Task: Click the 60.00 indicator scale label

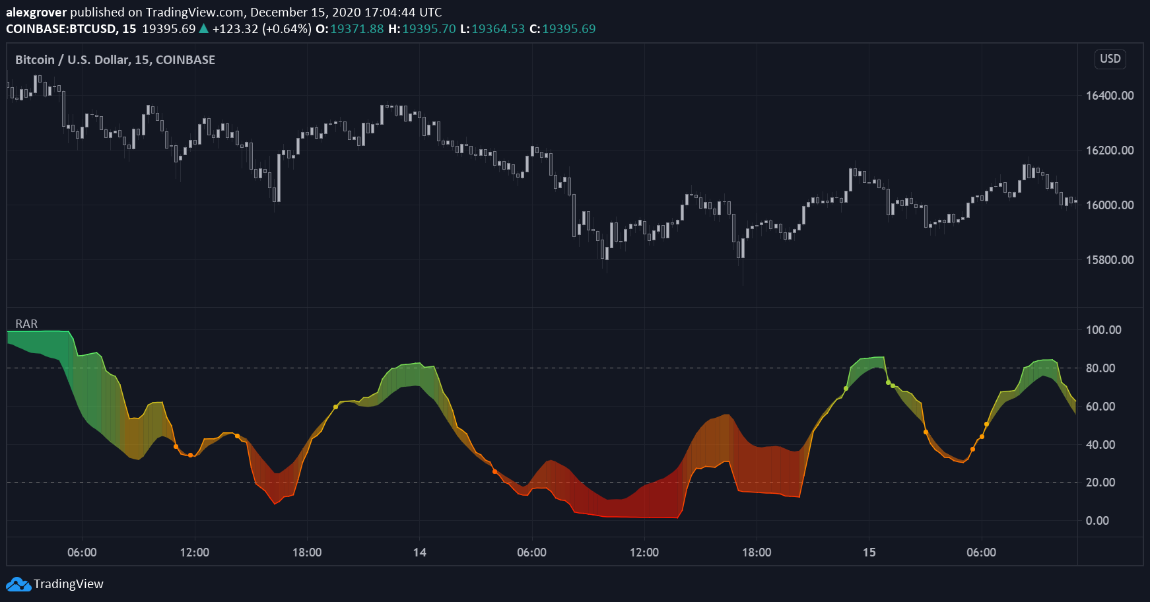Action: click(1100, 407)
